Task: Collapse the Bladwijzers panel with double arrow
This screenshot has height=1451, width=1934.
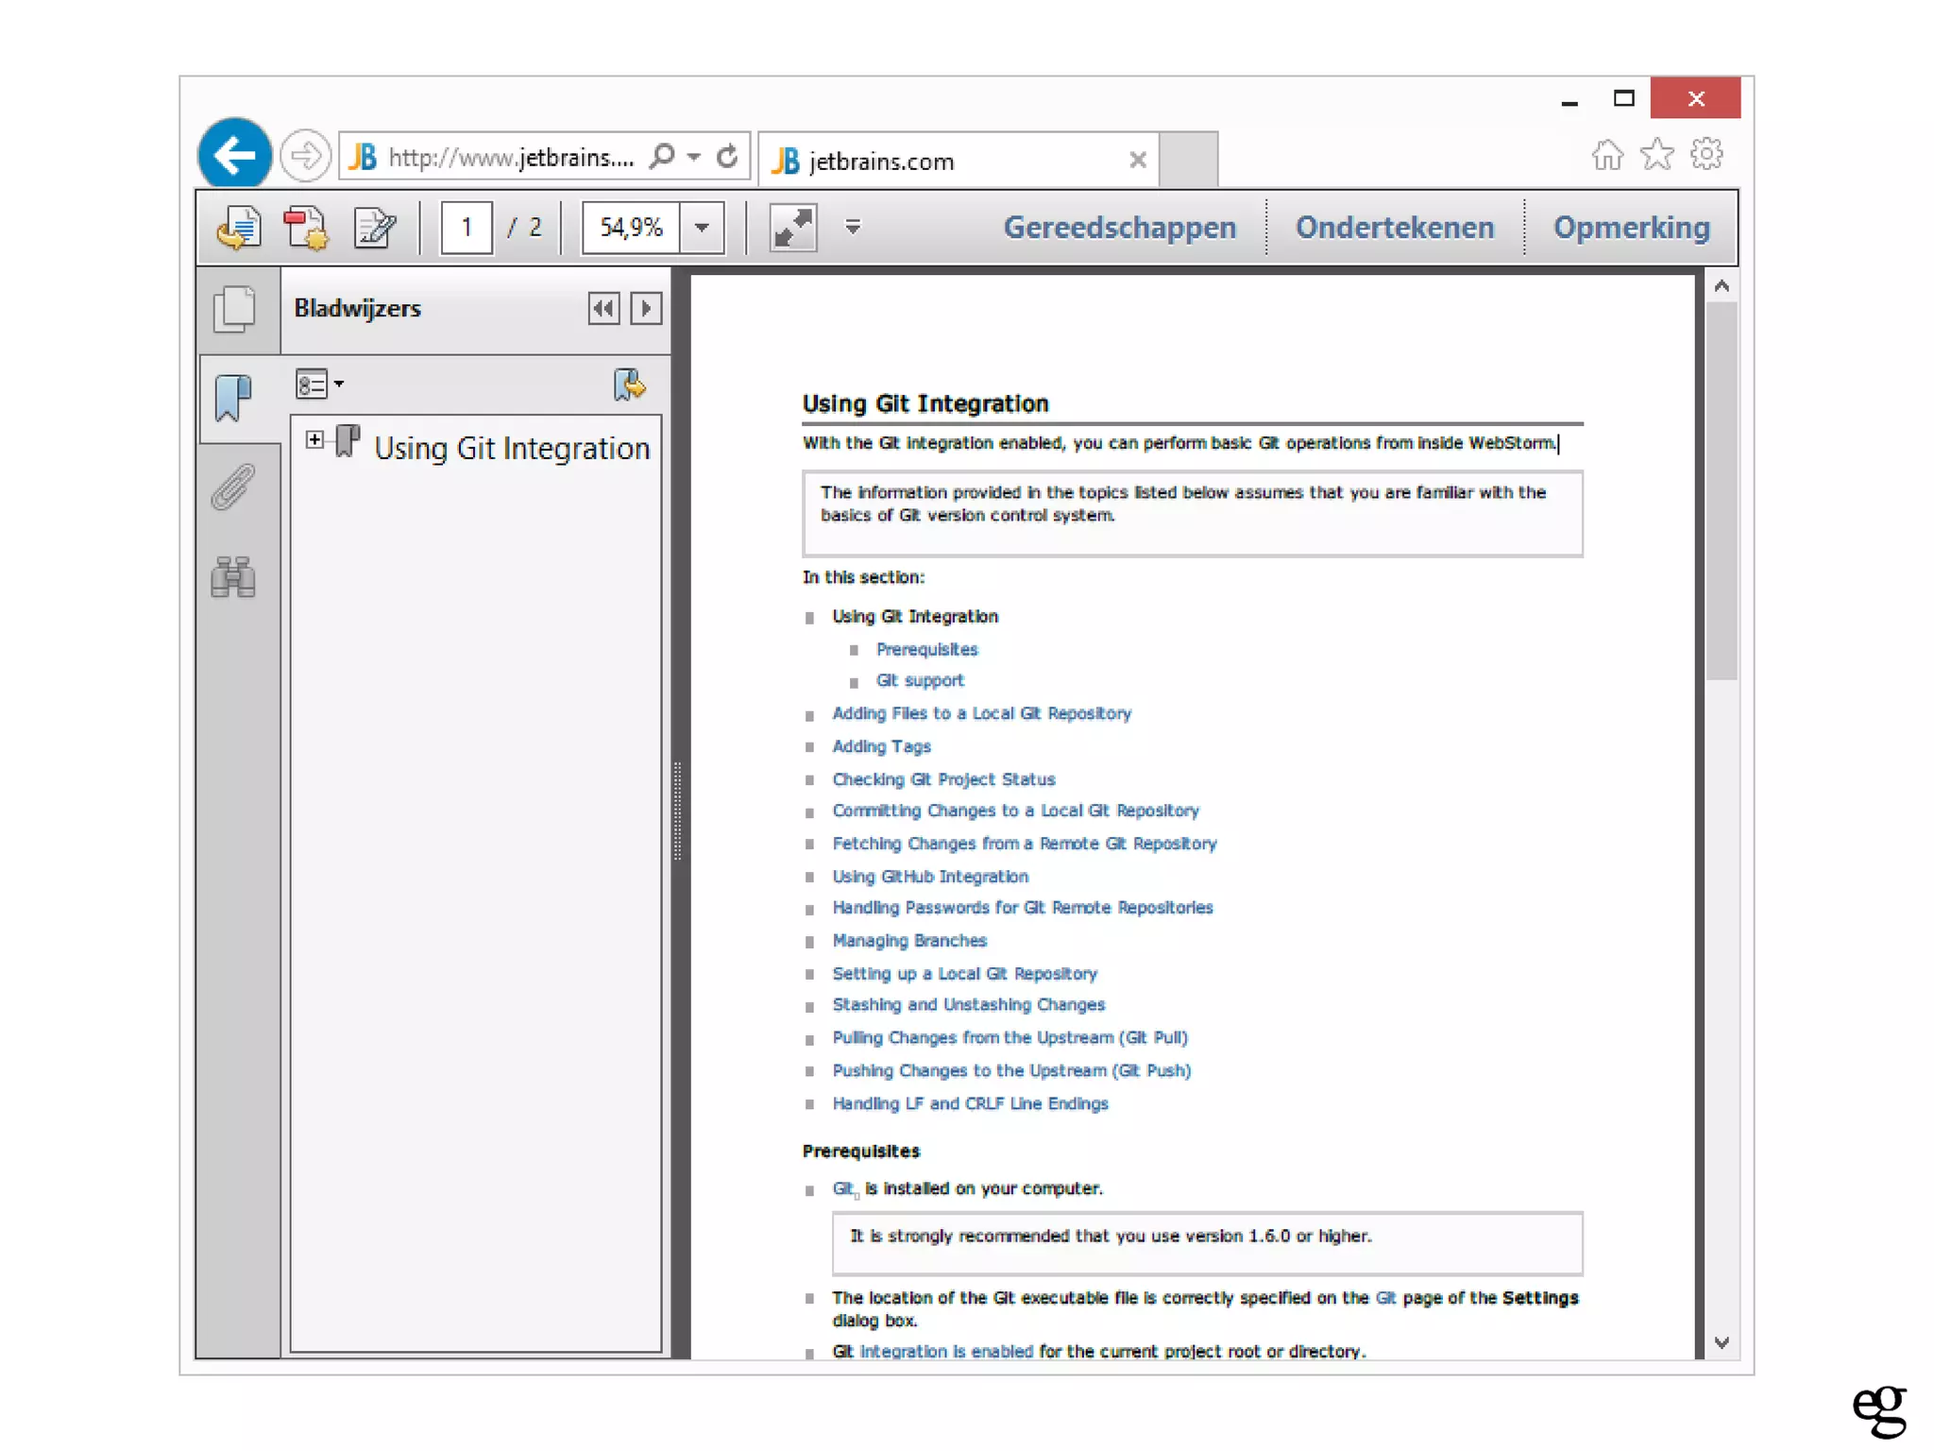Action: (603, 308)
